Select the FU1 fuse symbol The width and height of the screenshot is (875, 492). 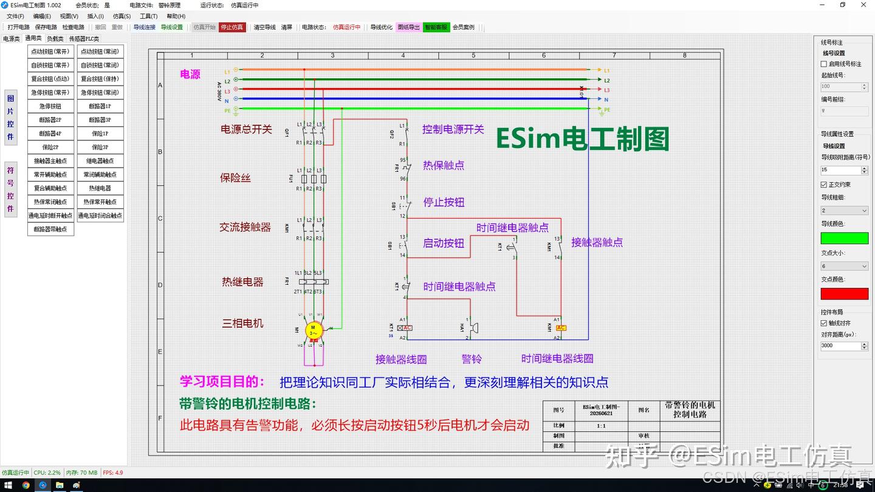pyautogui.click(x=314, y=179)
